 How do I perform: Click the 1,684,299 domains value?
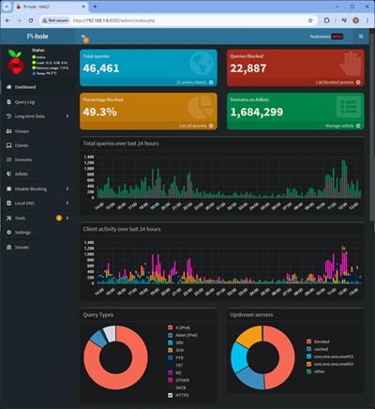pos(257,112)
